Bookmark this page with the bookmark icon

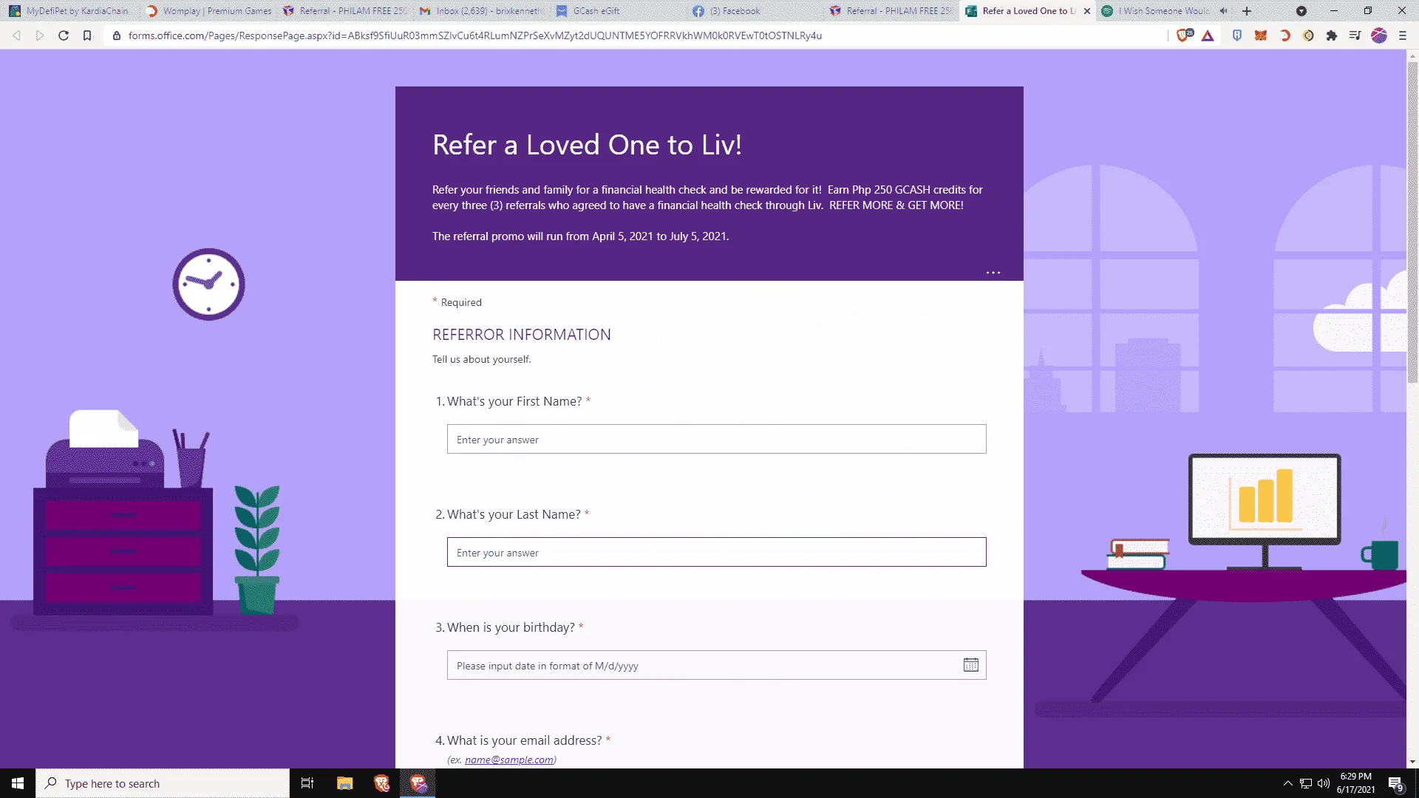click(x=87, y=35)
